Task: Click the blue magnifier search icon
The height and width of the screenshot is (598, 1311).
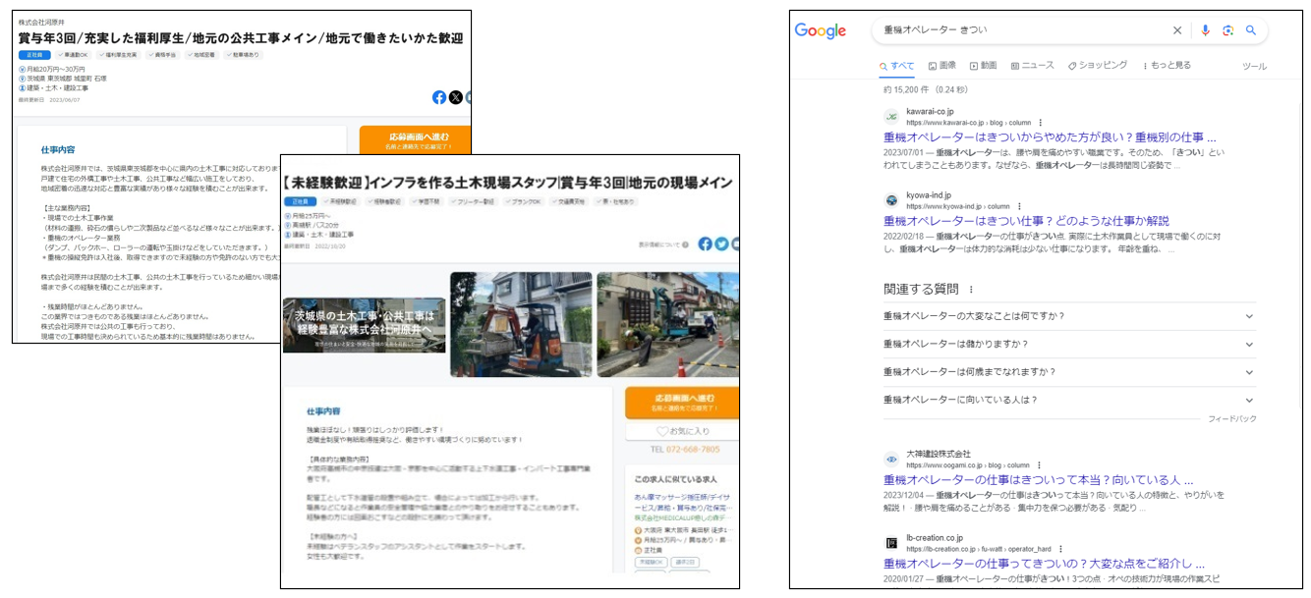Action: (x=1251, y=30)
